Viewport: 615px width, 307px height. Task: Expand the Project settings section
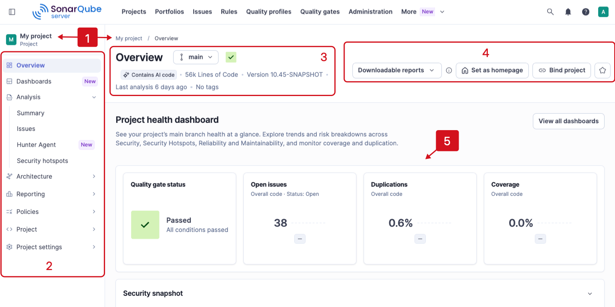(52, 247)
